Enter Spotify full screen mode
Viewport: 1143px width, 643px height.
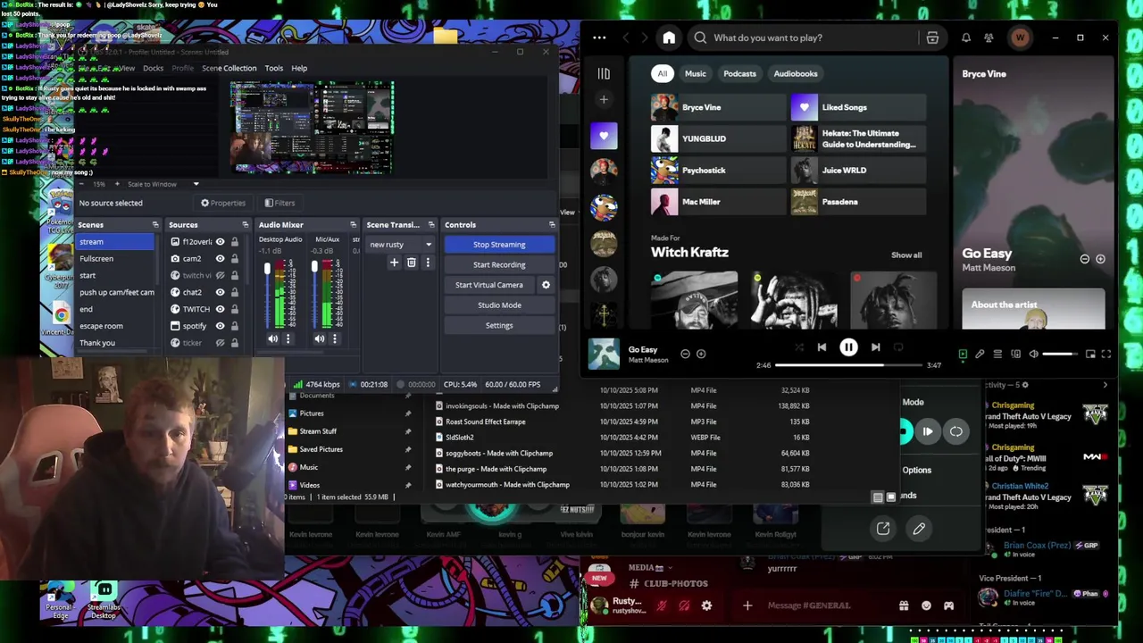click(1106, 355)
